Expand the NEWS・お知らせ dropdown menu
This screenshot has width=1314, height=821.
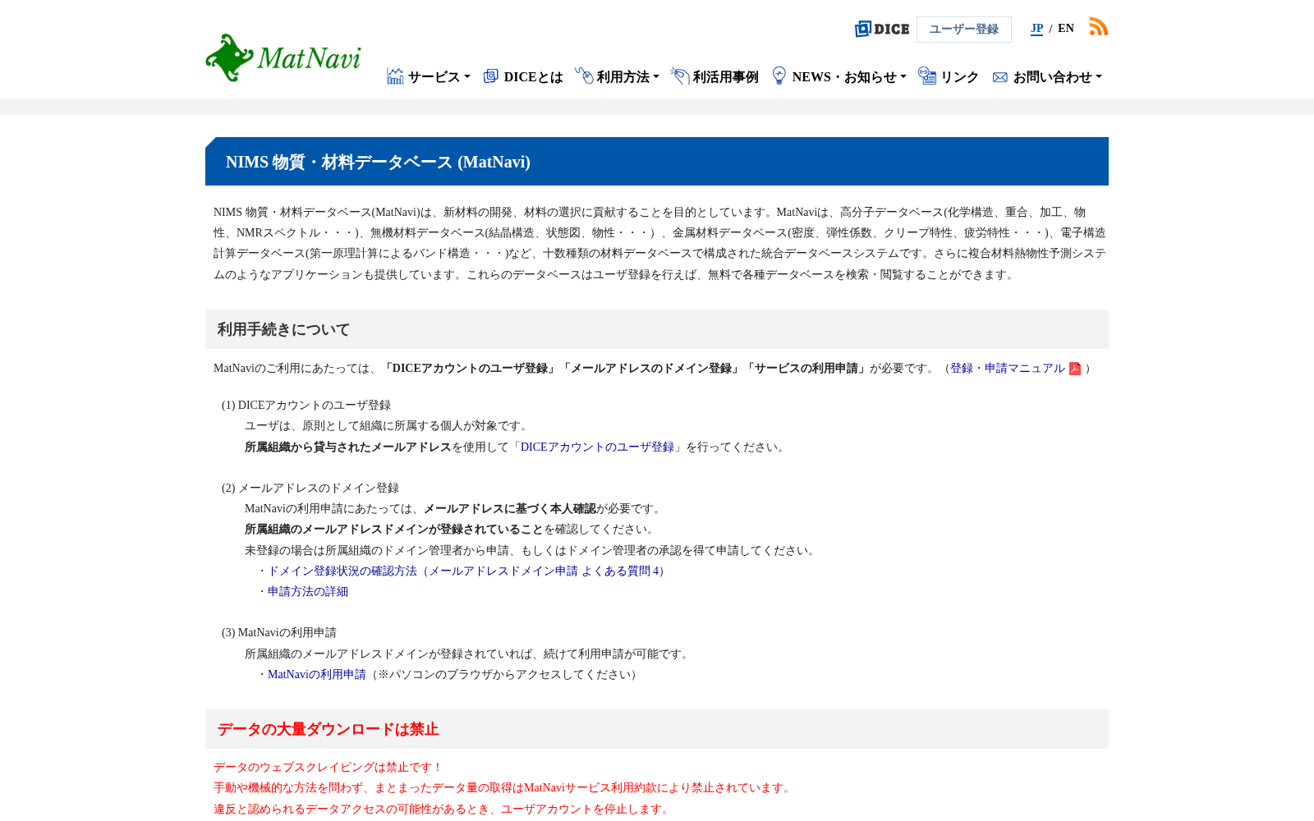(x=849, y=76)
